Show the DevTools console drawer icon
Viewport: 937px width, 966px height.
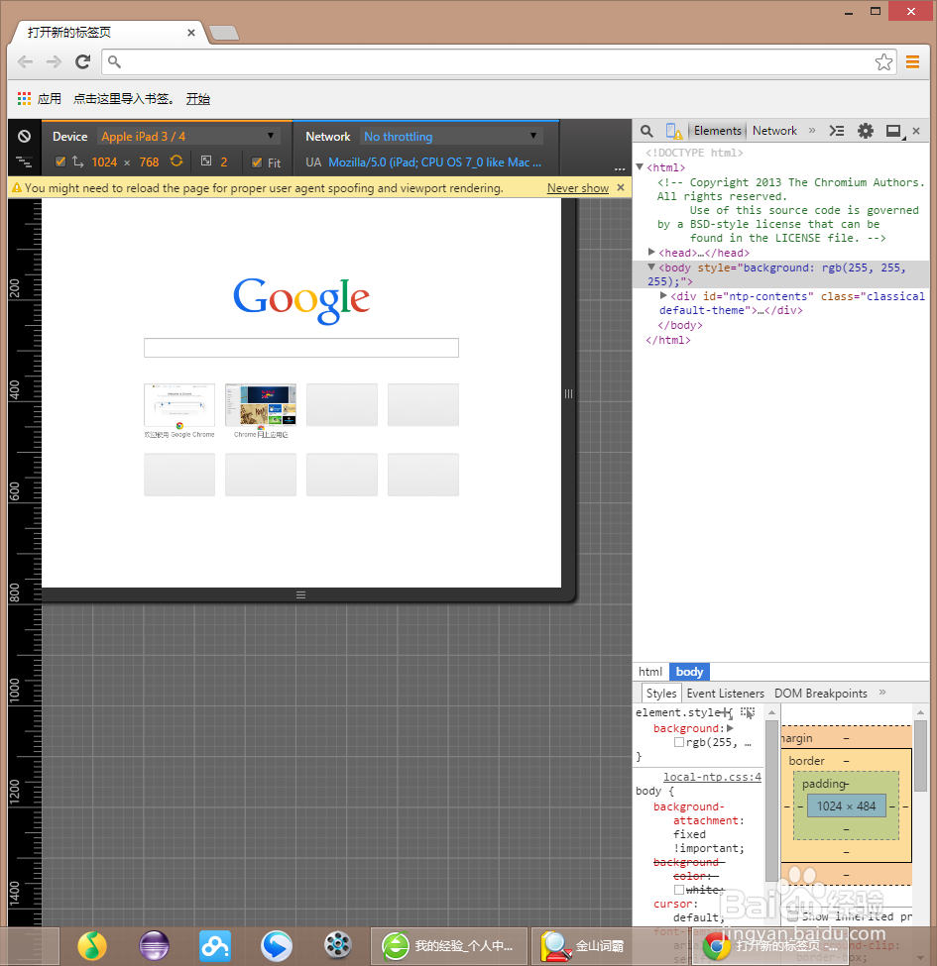[837, 131]
